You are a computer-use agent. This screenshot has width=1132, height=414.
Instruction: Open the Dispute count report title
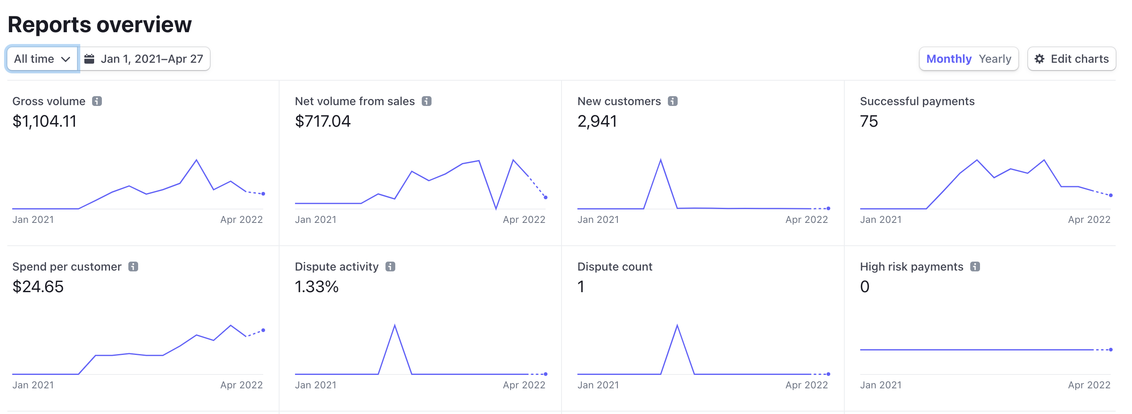(x=615, y=266)
